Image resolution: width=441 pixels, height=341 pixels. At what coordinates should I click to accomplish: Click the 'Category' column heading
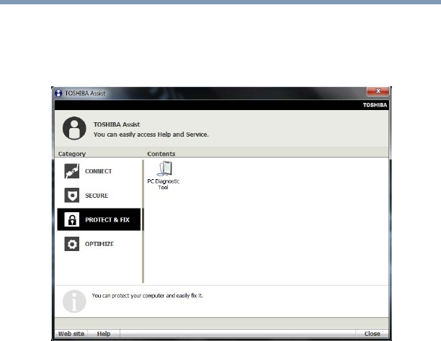pyautogui.click(x=72, y=154)
